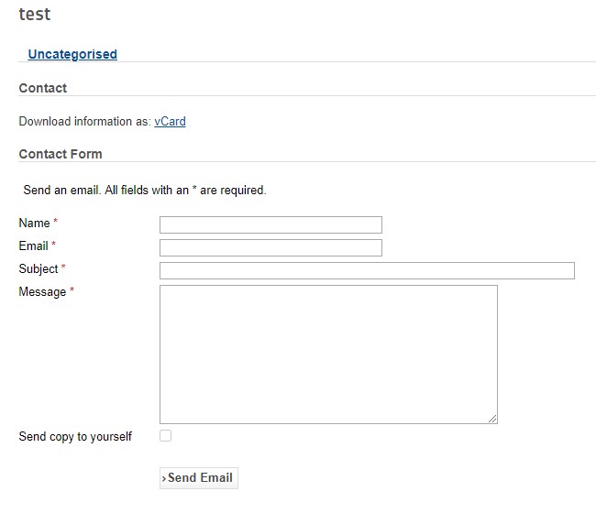Click the Email field label

pos(33,246)
